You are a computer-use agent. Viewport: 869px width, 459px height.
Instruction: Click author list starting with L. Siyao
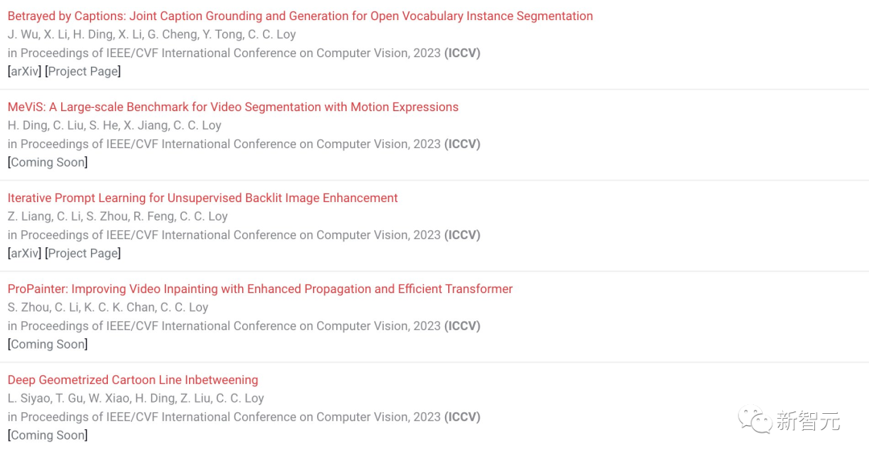tap(136, 398)
